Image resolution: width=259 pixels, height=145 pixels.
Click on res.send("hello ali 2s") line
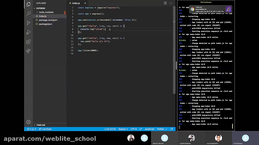(x=95, y=41)
